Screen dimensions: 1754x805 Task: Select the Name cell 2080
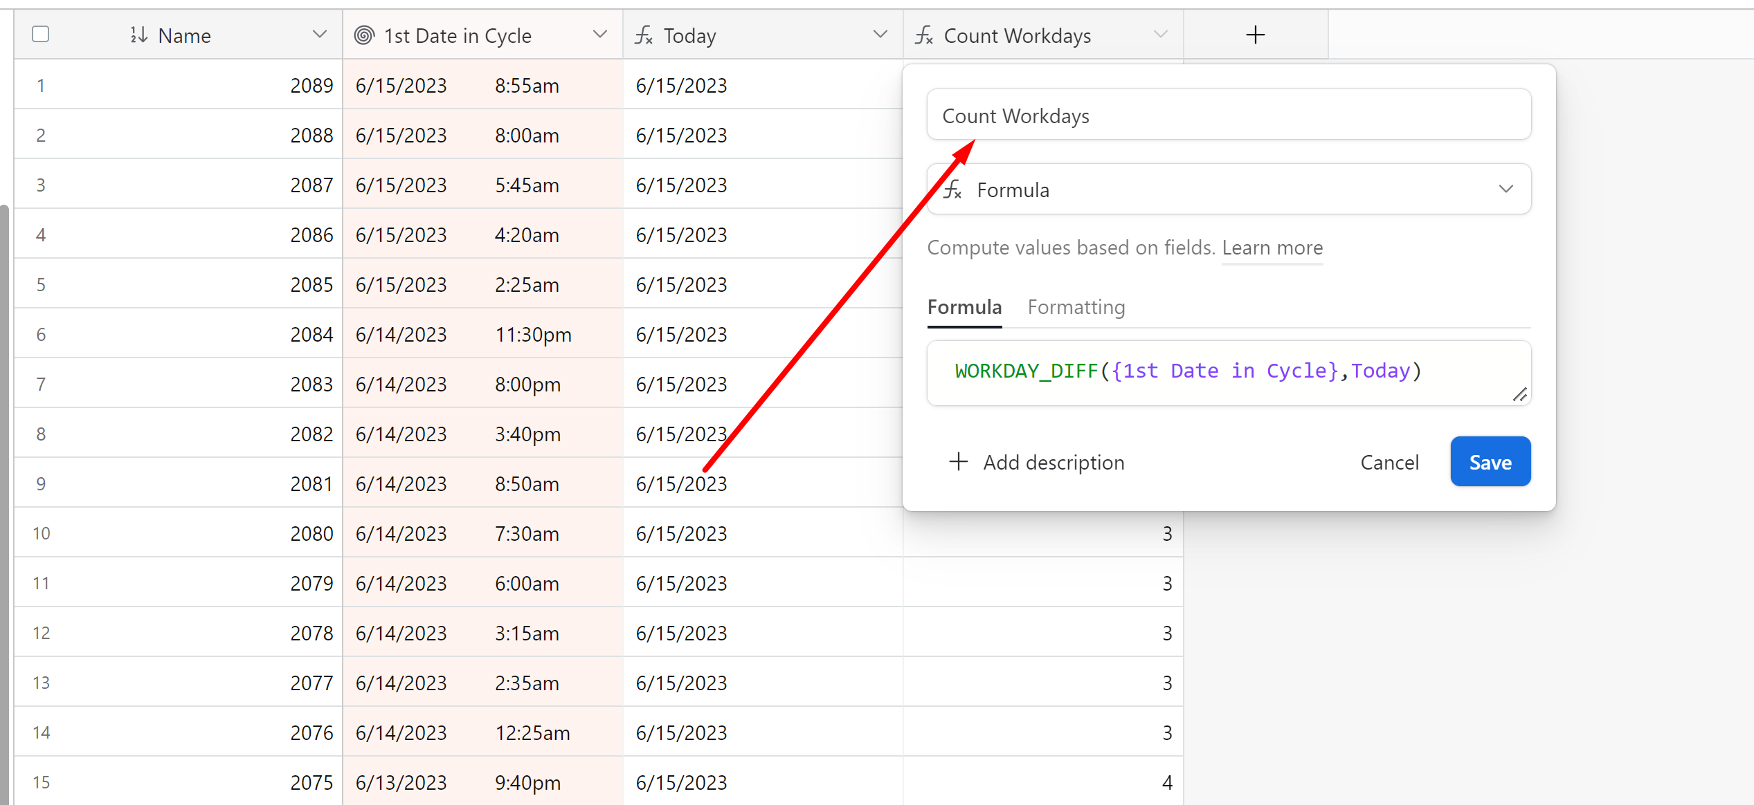click(x=178, y=533)
